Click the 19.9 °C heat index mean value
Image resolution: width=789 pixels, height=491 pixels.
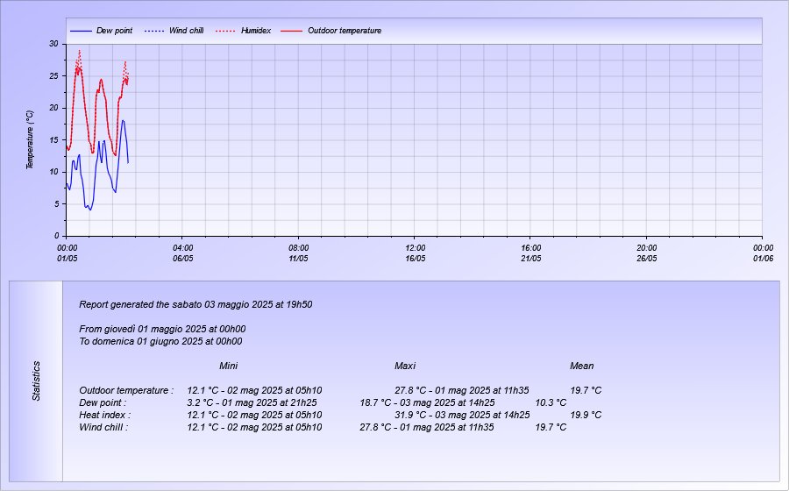point(586,415)
